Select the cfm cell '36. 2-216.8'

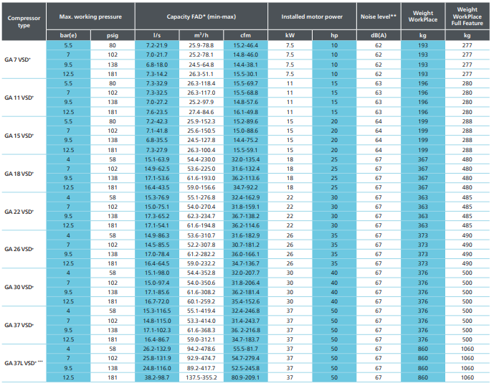coord(245,330)
